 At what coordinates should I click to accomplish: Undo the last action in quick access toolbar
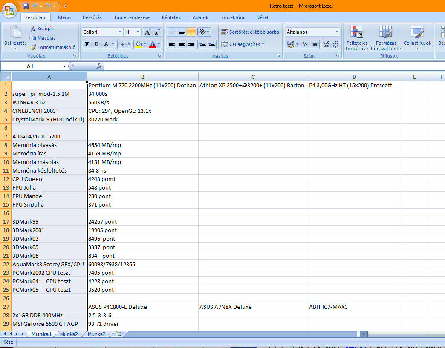click(x=35, y=6)
